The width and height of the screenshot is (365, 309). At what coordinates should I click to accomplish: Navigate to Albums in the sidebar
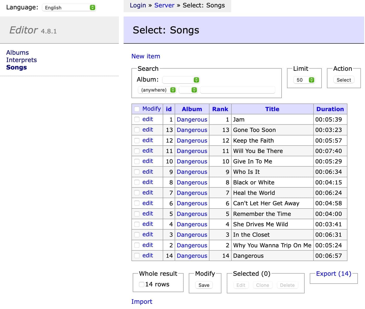[17, 52]
